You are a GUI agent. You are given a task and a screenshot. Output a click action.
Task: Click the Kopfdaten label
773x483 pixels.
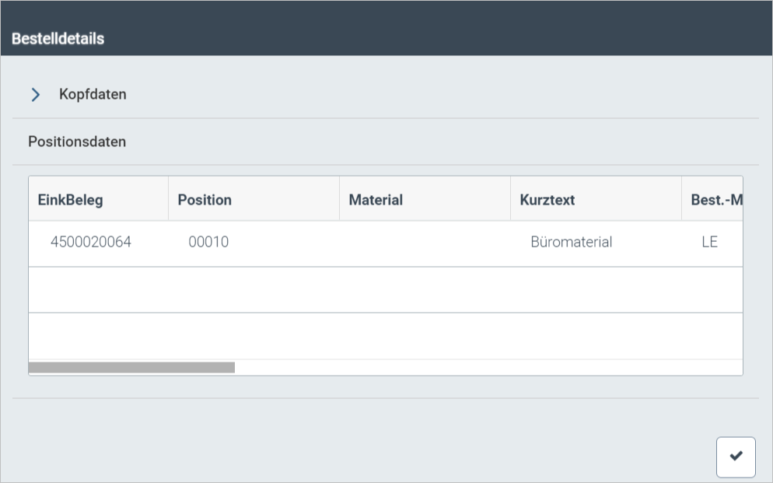93,95
